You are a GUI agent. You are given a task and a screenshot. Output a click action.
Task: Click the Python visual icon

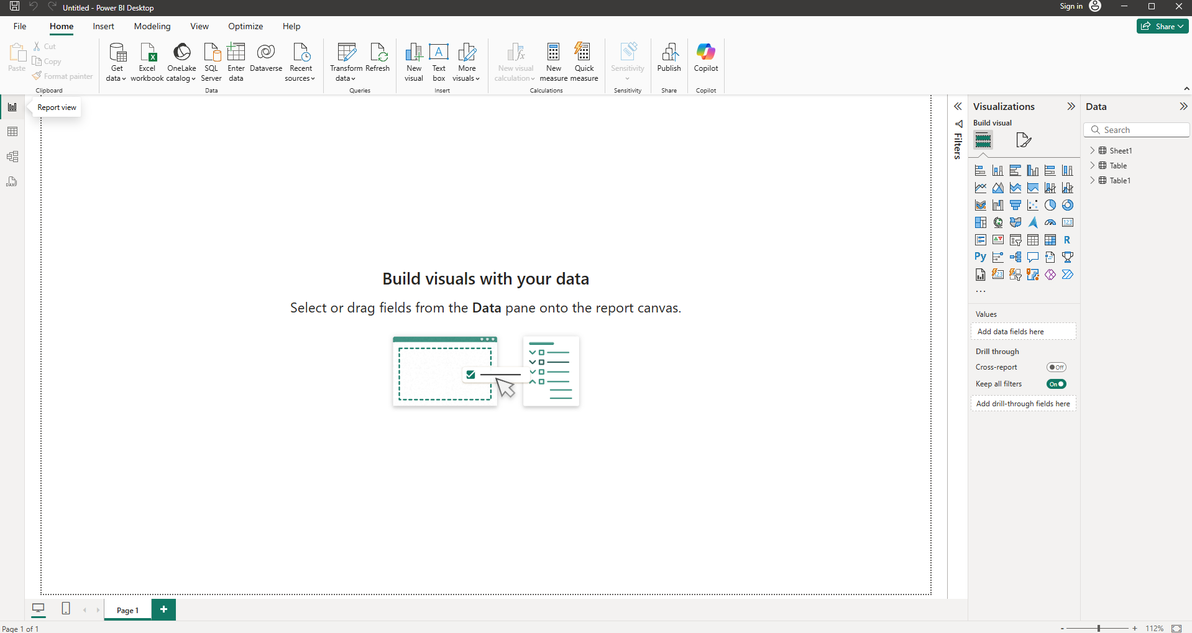(x=980, y=257)
